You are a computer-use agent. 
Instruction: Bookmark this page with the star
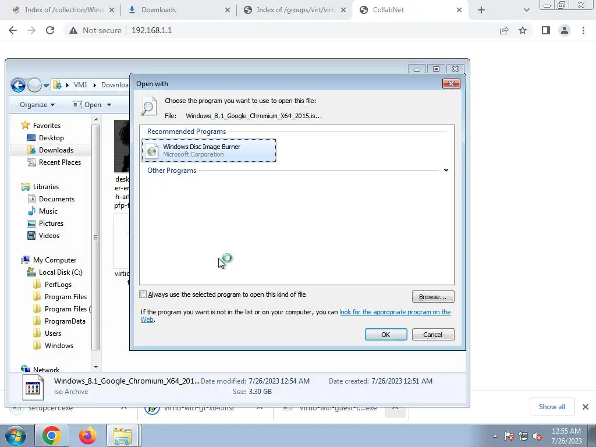coord(523,30)
